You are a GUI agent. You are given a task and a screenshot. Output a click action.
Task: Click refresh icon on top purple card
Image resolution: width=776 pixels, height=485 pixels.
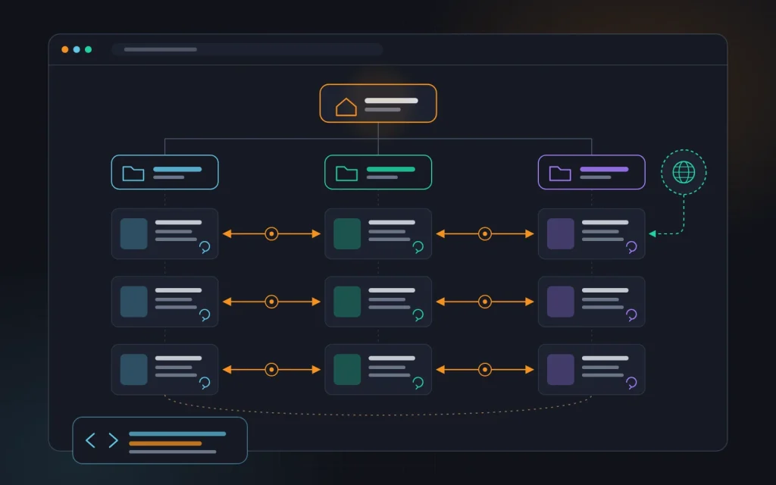(631, 247)
